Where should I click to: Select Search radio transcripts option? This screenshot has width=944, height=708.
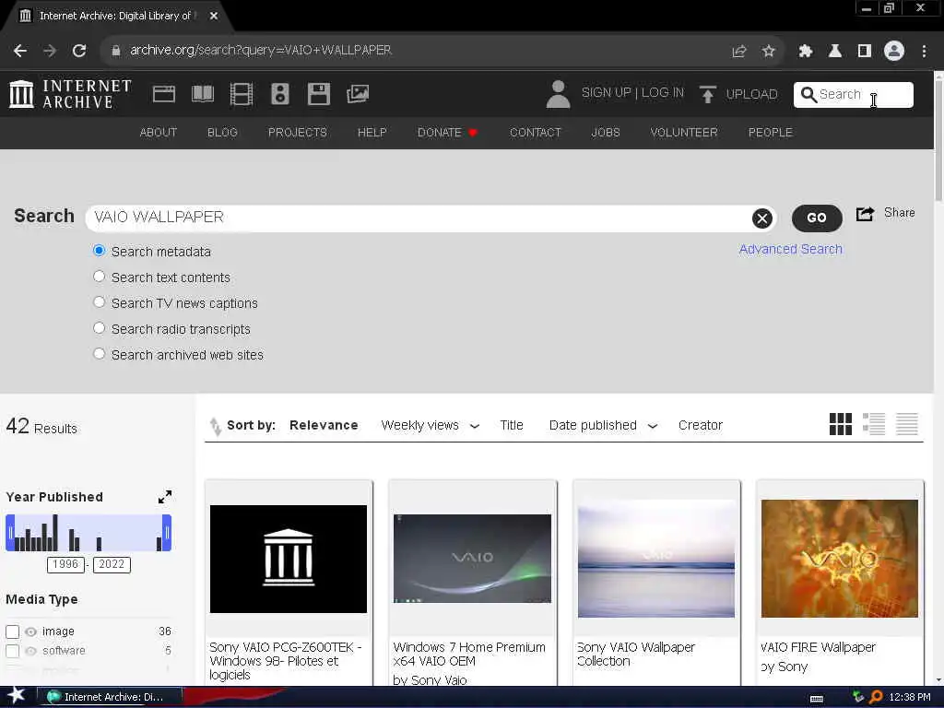(99, 328)
